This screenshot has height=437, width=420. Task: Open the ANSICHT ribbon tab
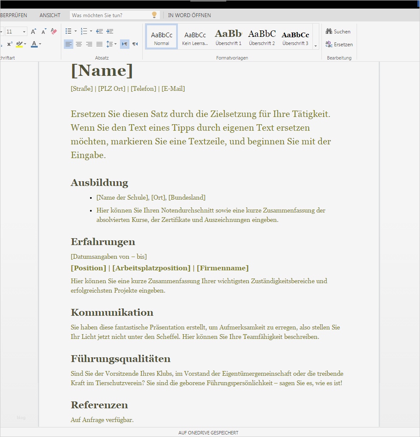50,15
